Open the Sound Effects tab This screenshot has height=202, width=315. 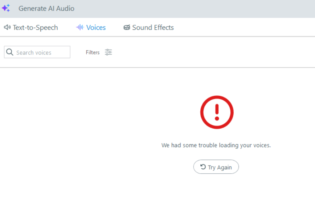pyautogui.click(x=153, y=28)
